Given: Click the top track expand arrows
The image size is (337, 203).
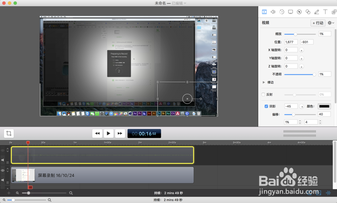Looking at the screenshot, I should point(7,150).
